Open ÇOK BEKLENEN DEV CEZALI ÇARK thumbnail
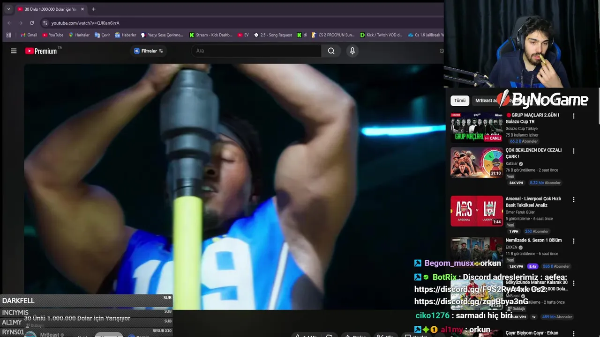This screenshot has height=337, width=600. 477,162
